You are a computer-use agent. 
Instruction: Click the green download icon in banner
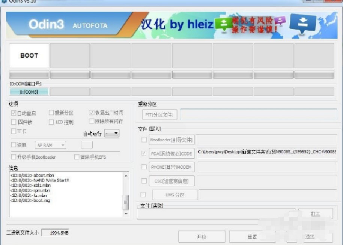tap(224, 24)
